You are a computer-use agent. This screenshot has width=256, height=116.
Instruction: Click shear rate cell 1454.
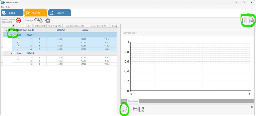click(98, 39)
